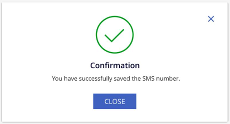
Task: Click the blank dialog space below the CLOSE button
Action: [x=115, y=116]
